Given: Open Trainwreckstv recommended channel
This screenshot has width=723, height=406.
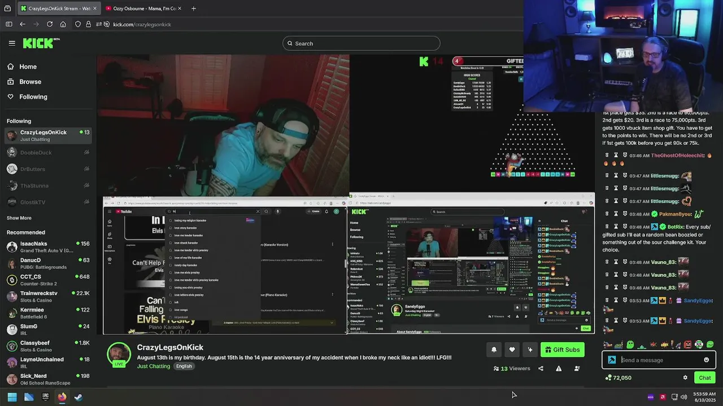Looking at the screenshot, I should [x=48, y=297].
